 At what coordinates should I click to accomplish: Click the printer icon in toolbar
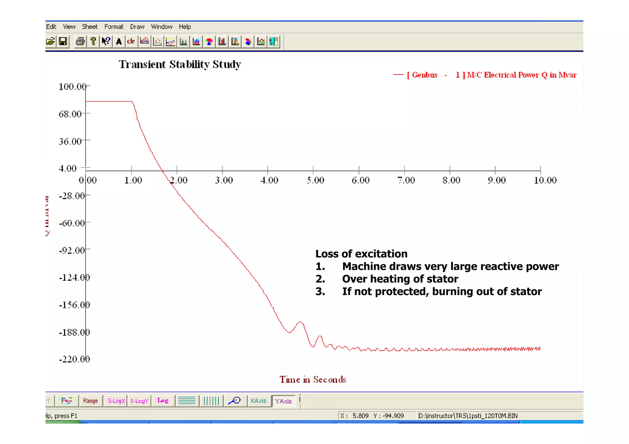[x=80, y=41]
